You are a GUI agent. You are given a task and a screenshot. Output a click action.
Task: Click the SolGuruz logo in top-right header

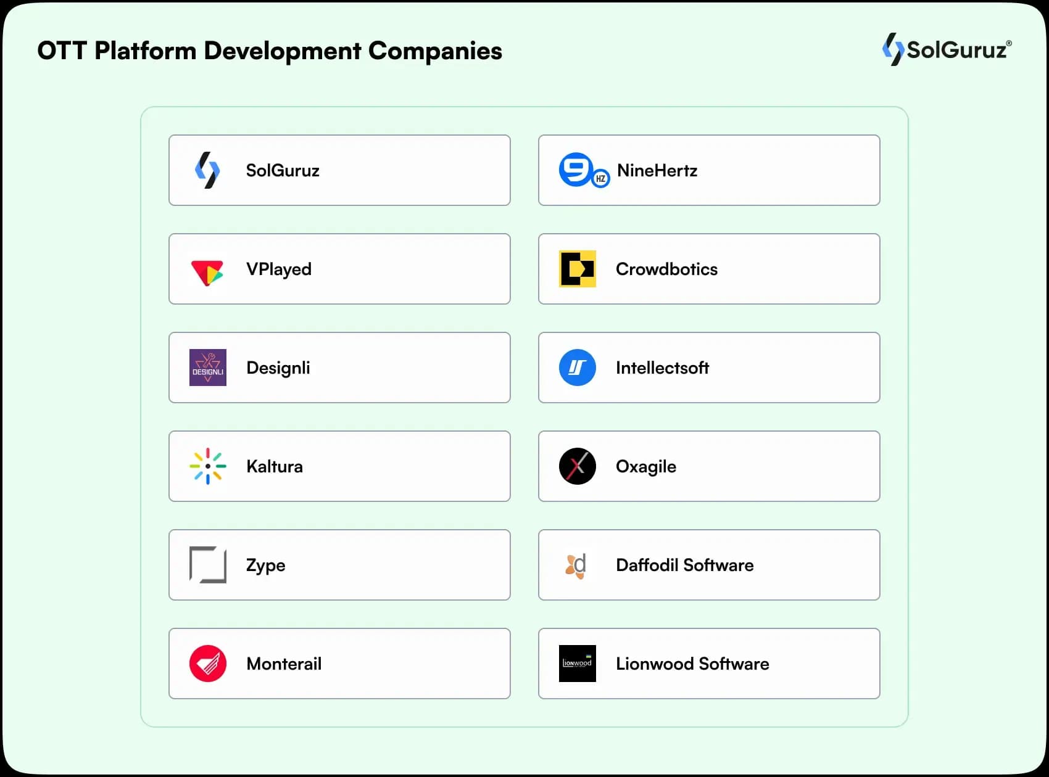(947, 49)
